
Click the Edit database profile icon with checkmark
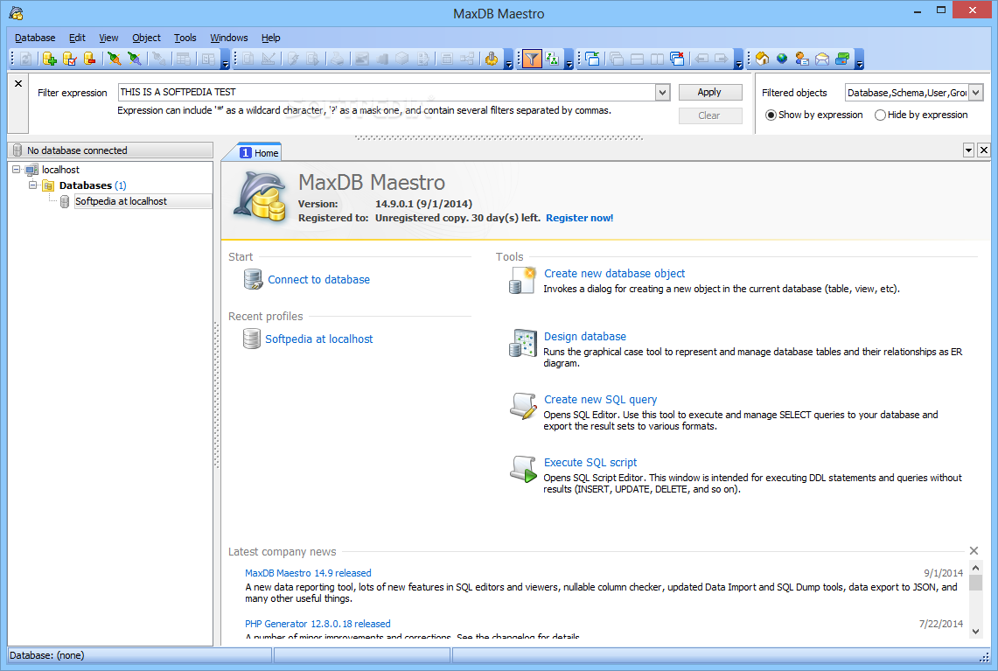69,59
